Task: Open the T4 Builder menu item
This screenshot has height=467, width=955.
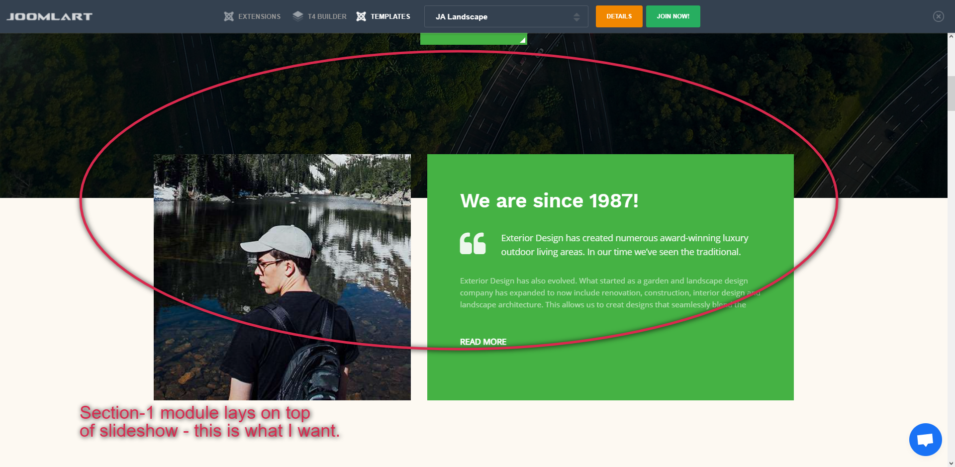Action: [x=319, y=16]
